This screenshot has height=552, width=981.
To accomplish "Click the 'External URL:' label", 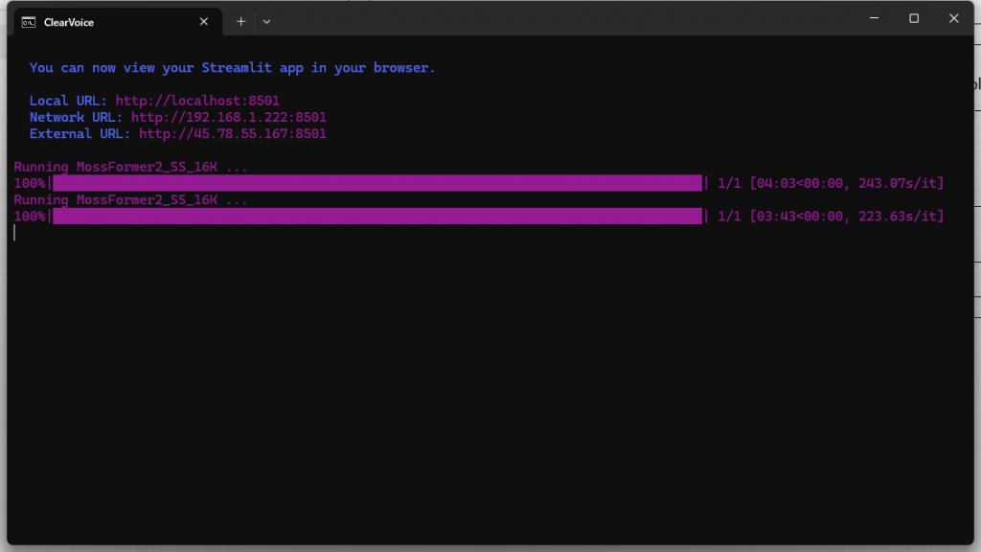I will point(80,133).
